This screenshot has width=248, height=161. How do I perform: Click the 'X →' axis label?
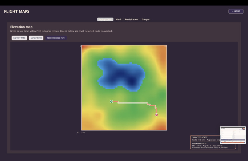click(83, 132)
